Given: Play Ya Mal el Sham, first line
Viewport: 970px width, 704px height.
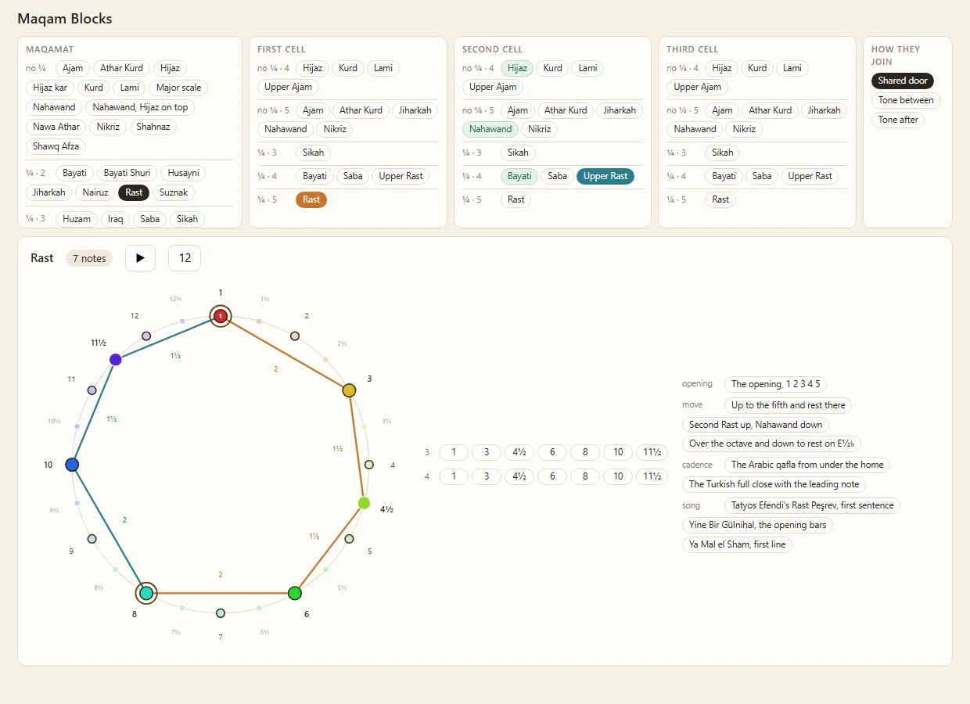Looking at the screenshot, I should click(738, 544).
